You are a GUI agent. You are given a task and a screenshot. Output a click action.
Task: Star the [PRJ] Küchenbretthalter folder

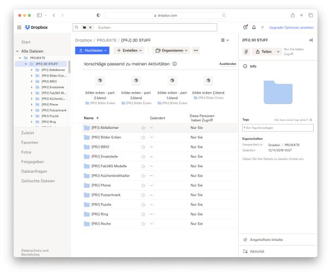[x=143, y=176]
